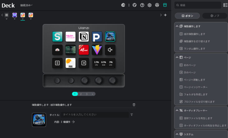Image resolution: width=228 pixels, height=138 pixels.
Task: Select the blue P key on the deck
Action: coord(97,37)
